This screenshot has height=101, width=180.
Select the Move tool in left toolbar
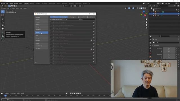pos(3,19)
